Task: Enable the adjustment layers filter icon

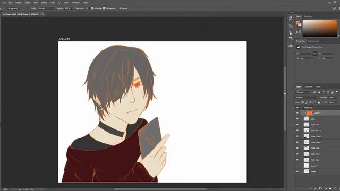Action: (x=319, y=92)
